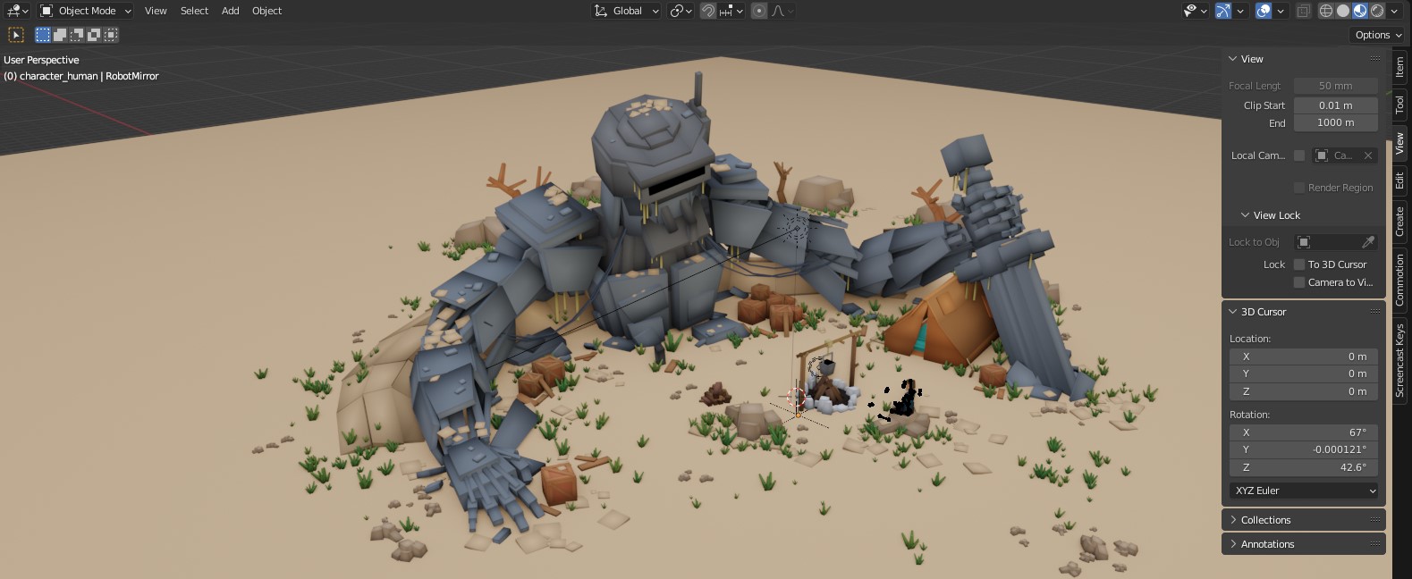Open XYZ Euler rotation mode dropdown
The height and width of the screenshot is (579, 1412).
pyautogui.click(x=1304, y=491)
